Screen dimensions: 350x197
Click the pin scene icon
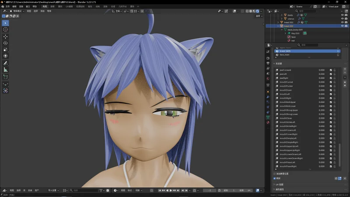coord(311,7)
